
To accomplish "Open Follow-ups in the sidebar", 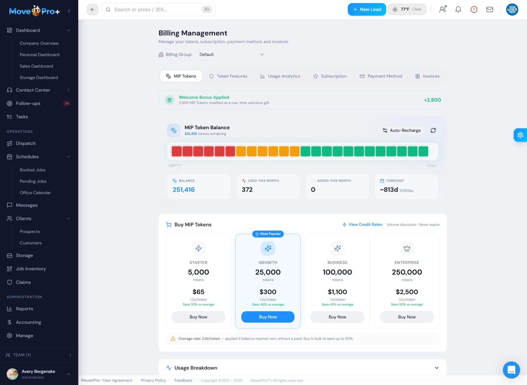I will click(39, 103).
